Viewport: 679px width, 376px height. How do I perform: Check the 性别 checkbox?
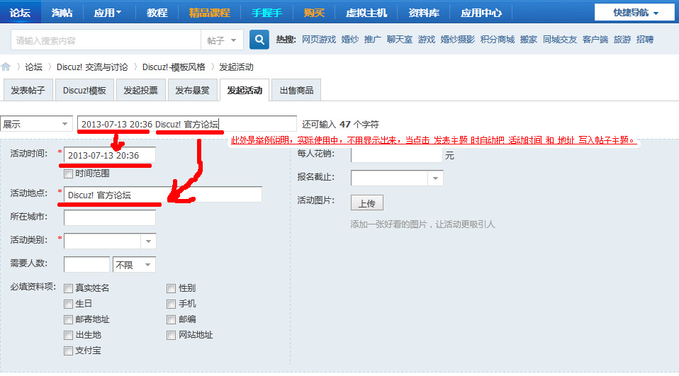tap(171, 289)
